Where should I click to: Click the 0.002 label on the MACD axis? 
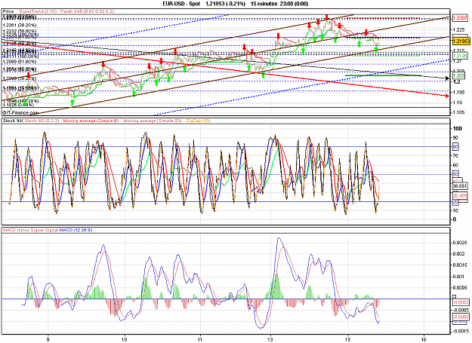[x=458, y=254]
